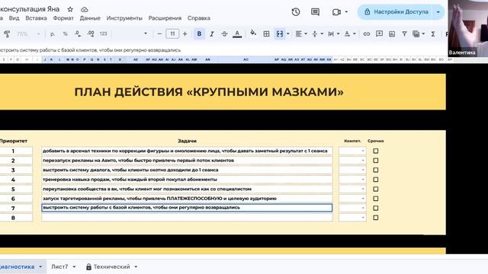Image resolution: width=488 pixels, height=274 pixels.
Task: Check Срочно box for task 4
Action: click(376, 180)
